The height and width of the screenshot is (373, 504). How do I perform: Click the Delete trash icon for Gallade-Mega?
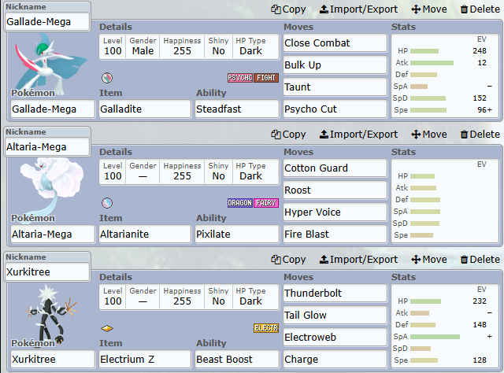coord(464,9)
